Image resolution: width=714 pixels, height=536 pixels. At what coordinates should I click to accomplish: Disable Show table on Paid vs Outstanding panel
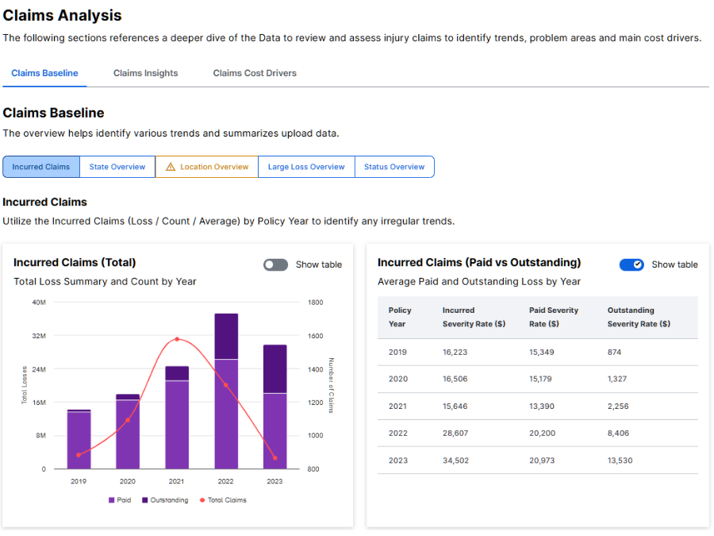point(631,264)
